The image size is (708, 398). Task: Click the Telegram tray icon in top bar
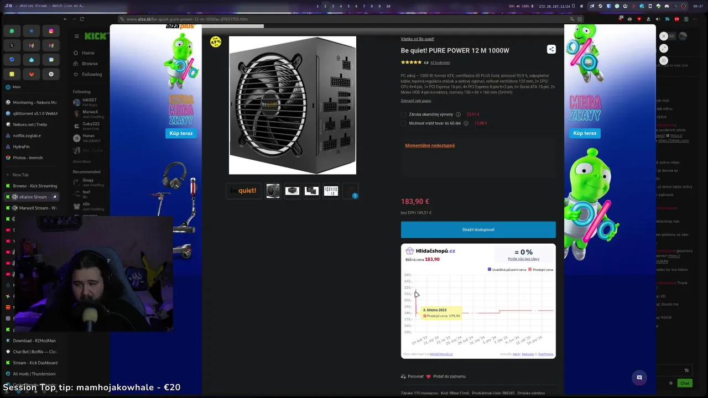click(592, 6)
